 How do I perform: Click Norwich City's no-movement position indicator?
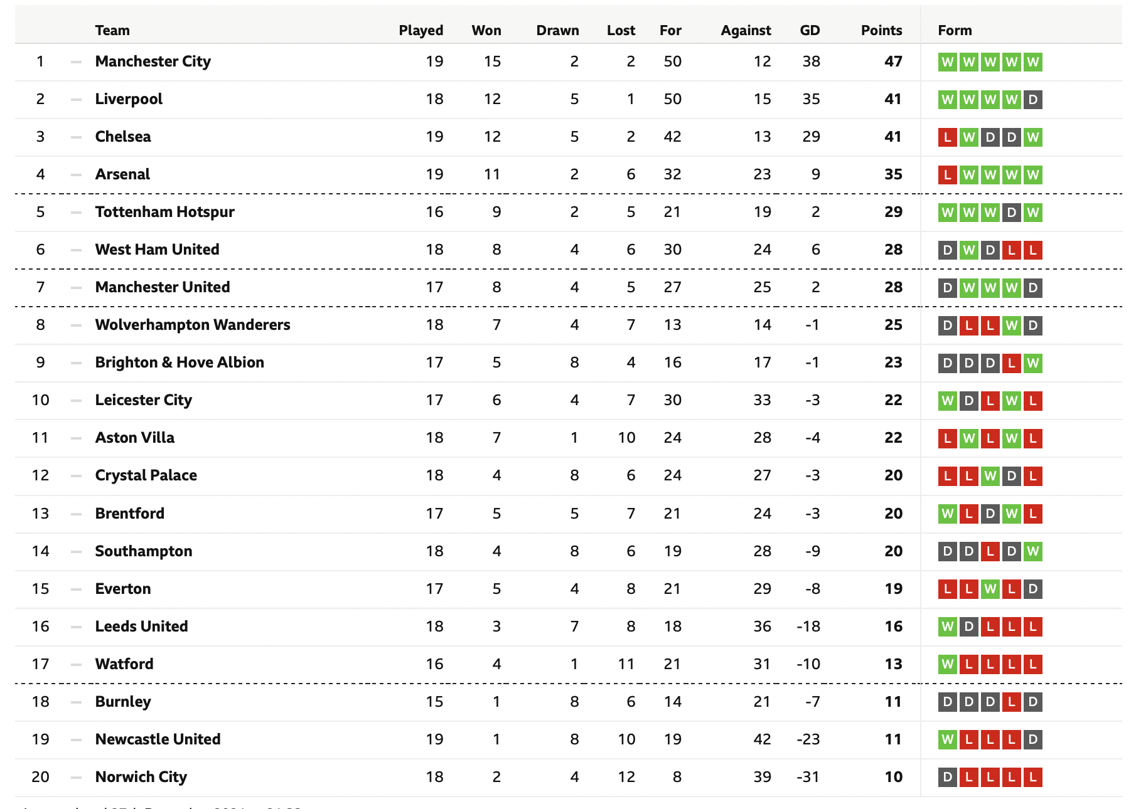pyautogui.click(x=77, y=778)
